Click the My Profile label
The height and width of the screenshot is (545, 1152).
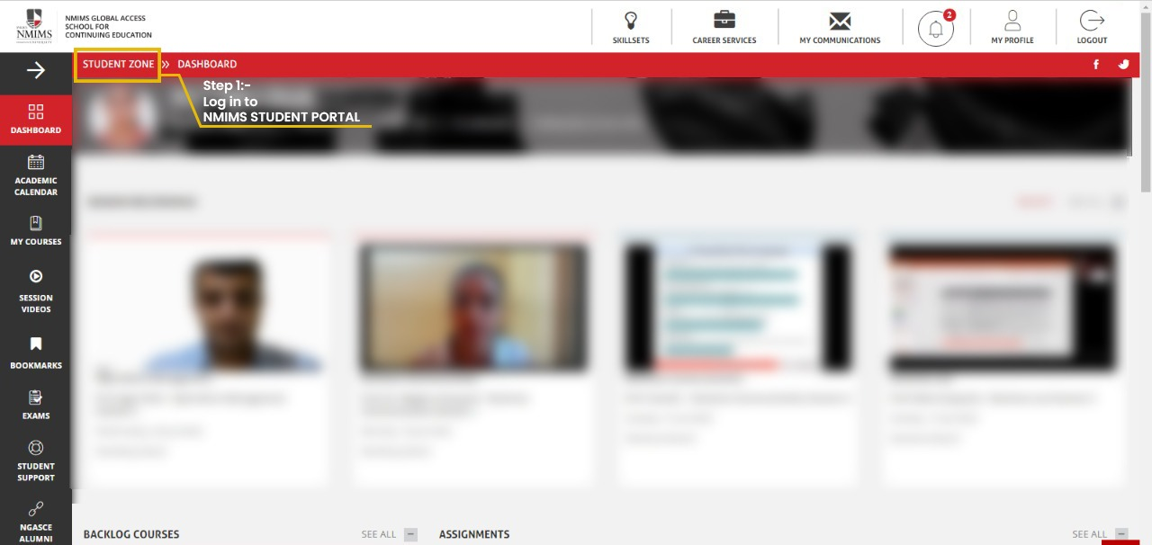tap(1012, 40)
